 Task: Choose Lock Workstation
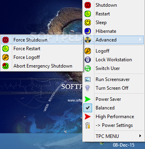pos(113,60)
